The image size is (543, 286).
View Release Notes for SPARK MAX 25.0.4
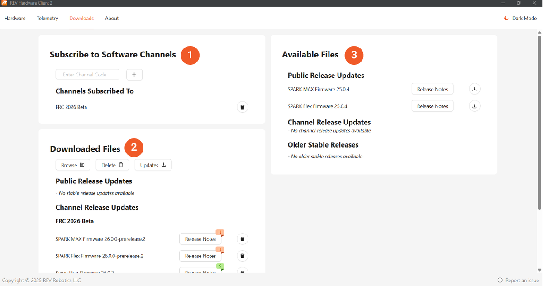pyautogui.click(x=432, y=89)
